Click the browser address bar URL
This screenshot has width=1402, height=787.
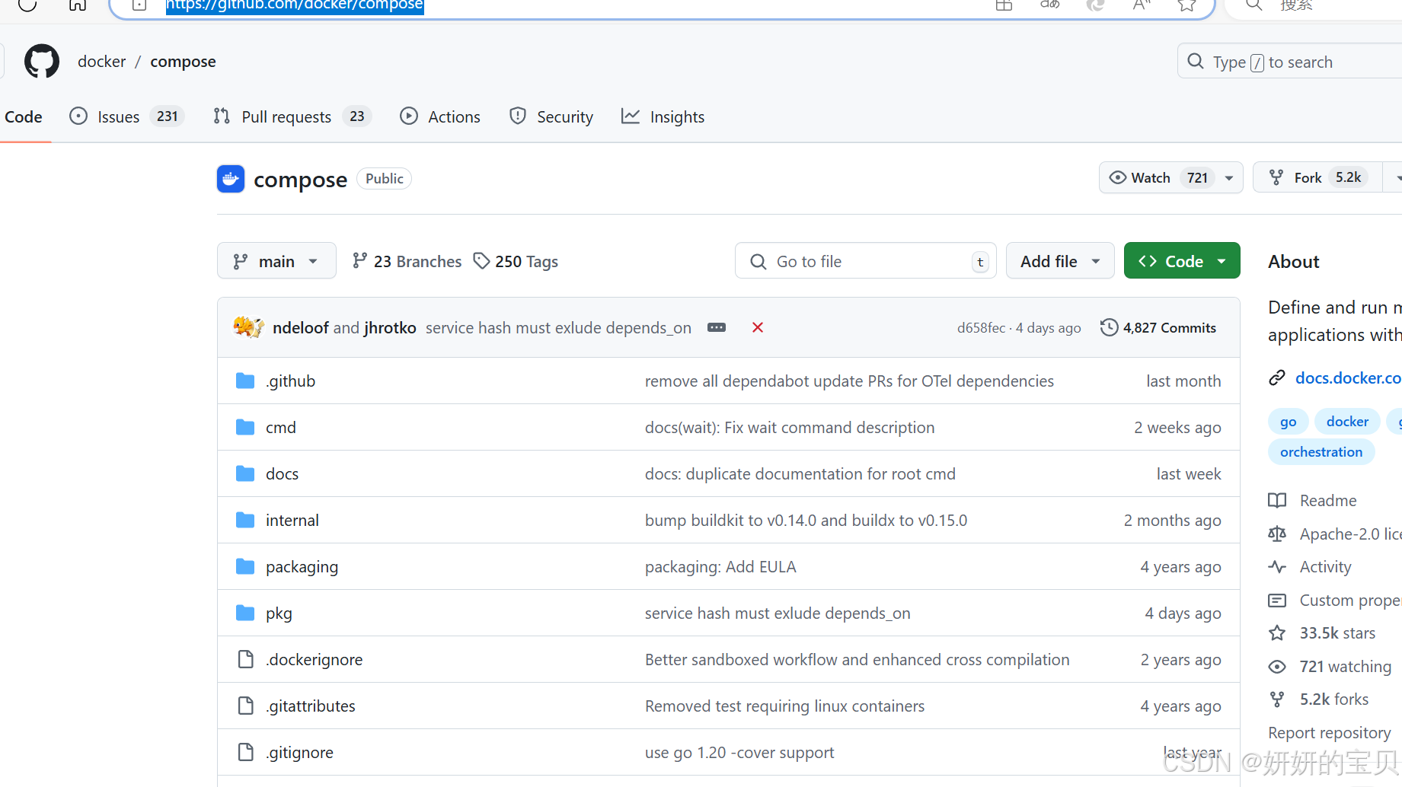(295, 5)
